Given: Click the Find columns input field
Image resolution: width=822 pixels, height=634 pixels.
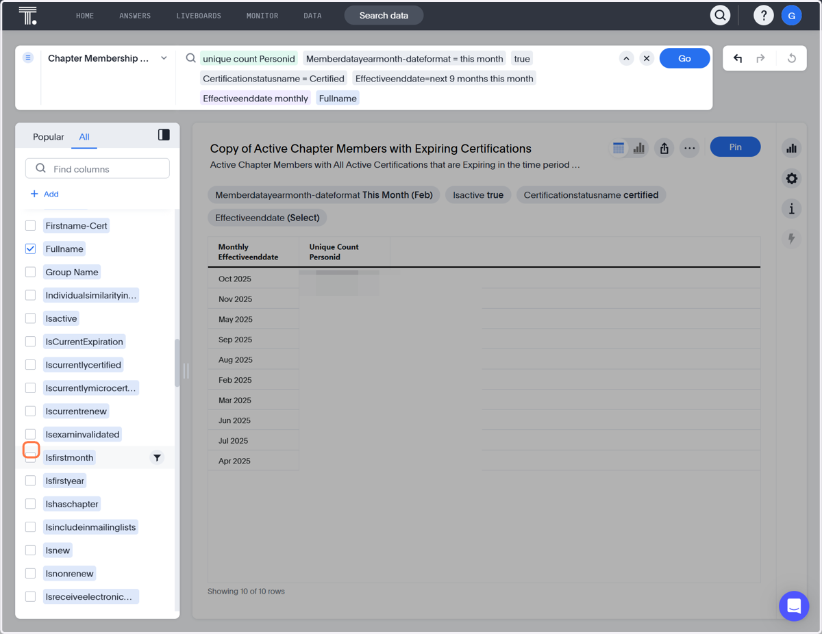Looking at the screenshot, I should coord(97,168).
